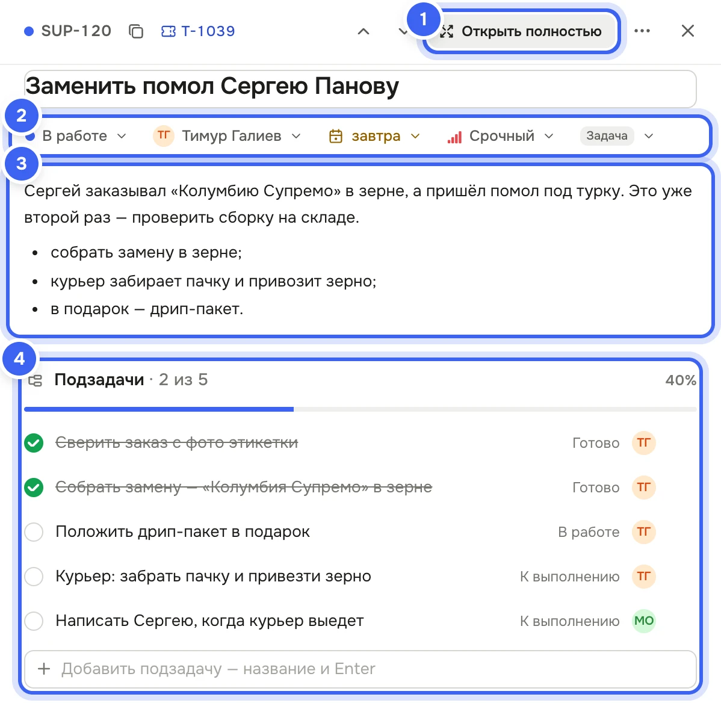This screenshot has width=721, height=703.
Task: Click the plus icon in add-subtask field
Action: pos(44,669)
